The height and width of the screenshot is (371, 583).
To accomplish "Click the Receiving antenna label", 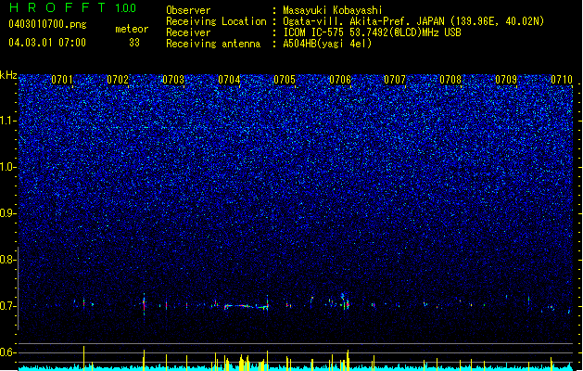I will pos(213,44).
